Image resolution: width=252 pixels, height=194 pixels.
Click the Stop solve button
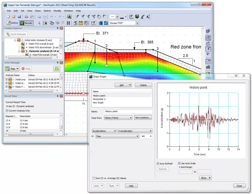click(26, 69)
